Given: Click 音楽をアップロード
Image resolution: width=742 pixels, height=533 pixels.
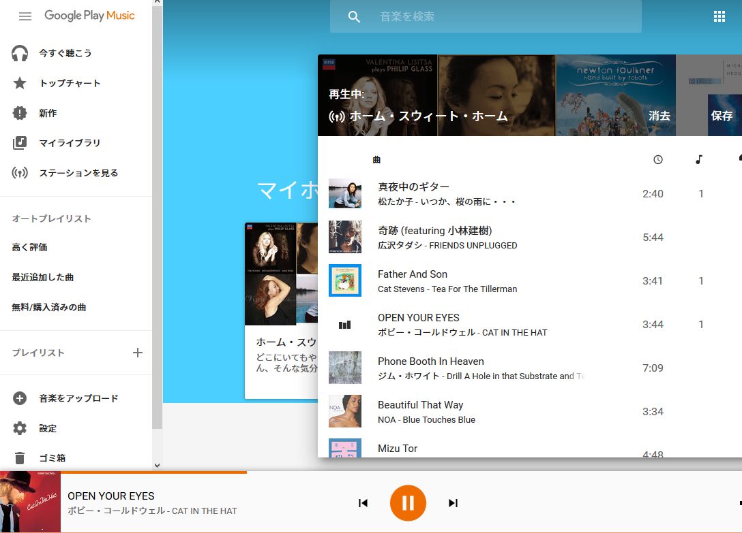Looking at the screenshot, I should pyautogui.click(x=78, y=398).
